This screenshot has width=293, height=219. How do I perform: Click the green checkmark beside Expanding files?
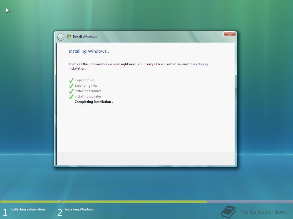[x=71, y=86]
